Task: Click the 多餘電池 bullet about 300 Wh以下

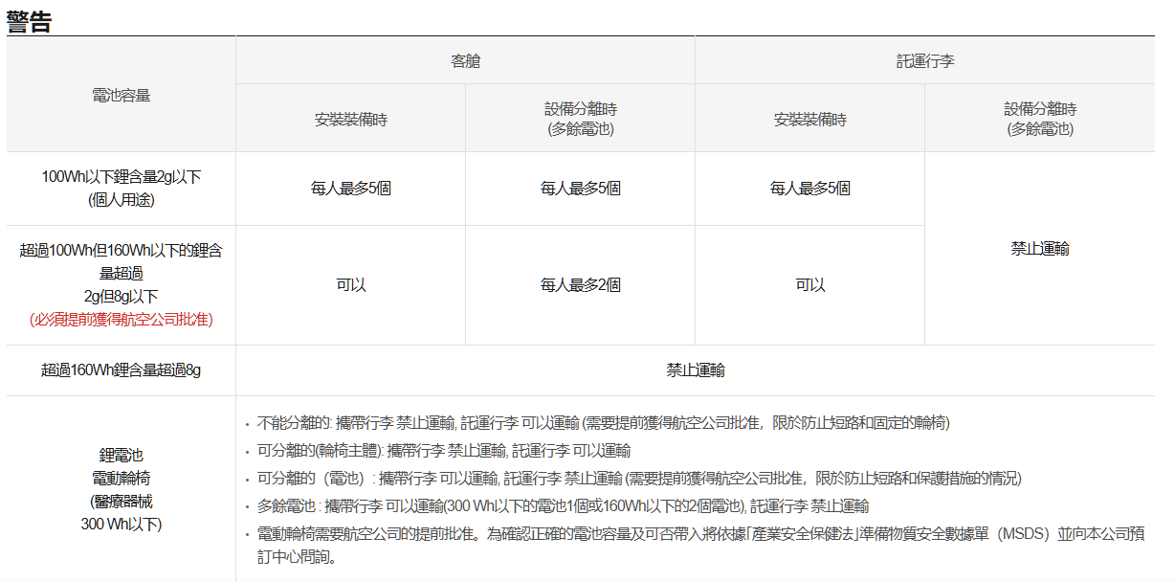Action: pyautogui.click(x=563, y=505)
